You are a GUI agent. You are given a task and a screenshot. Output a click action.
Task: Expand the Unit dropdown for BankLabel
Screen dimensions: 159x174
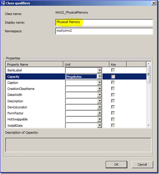coord(100,70)
